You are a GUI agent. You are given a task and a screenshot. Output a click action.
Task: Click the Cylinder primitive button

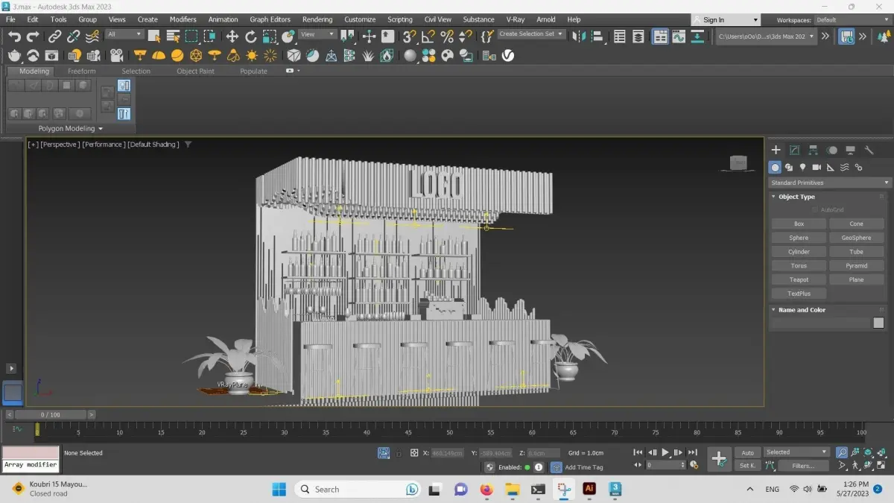pyautogui.click(x=799, y=252)
